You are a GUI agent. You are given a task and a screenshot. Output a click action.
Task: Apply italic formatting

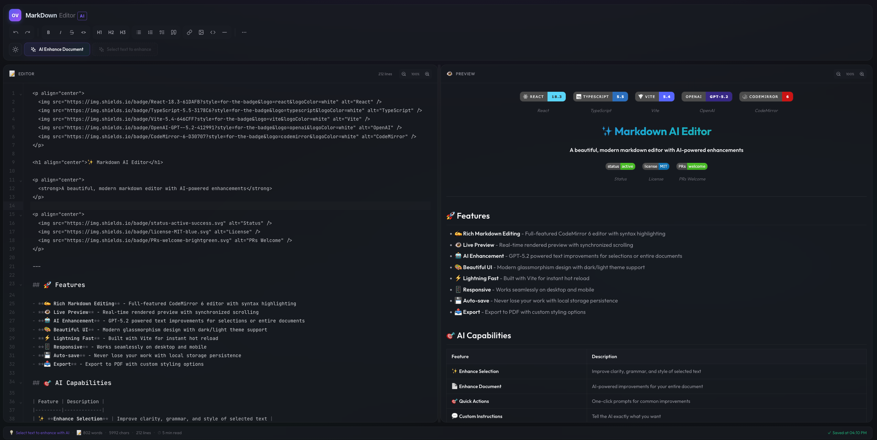[x=60, y=32]
